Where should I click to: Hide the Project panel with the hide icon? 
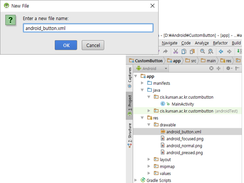pyautogui.click(x=237, y=68)
